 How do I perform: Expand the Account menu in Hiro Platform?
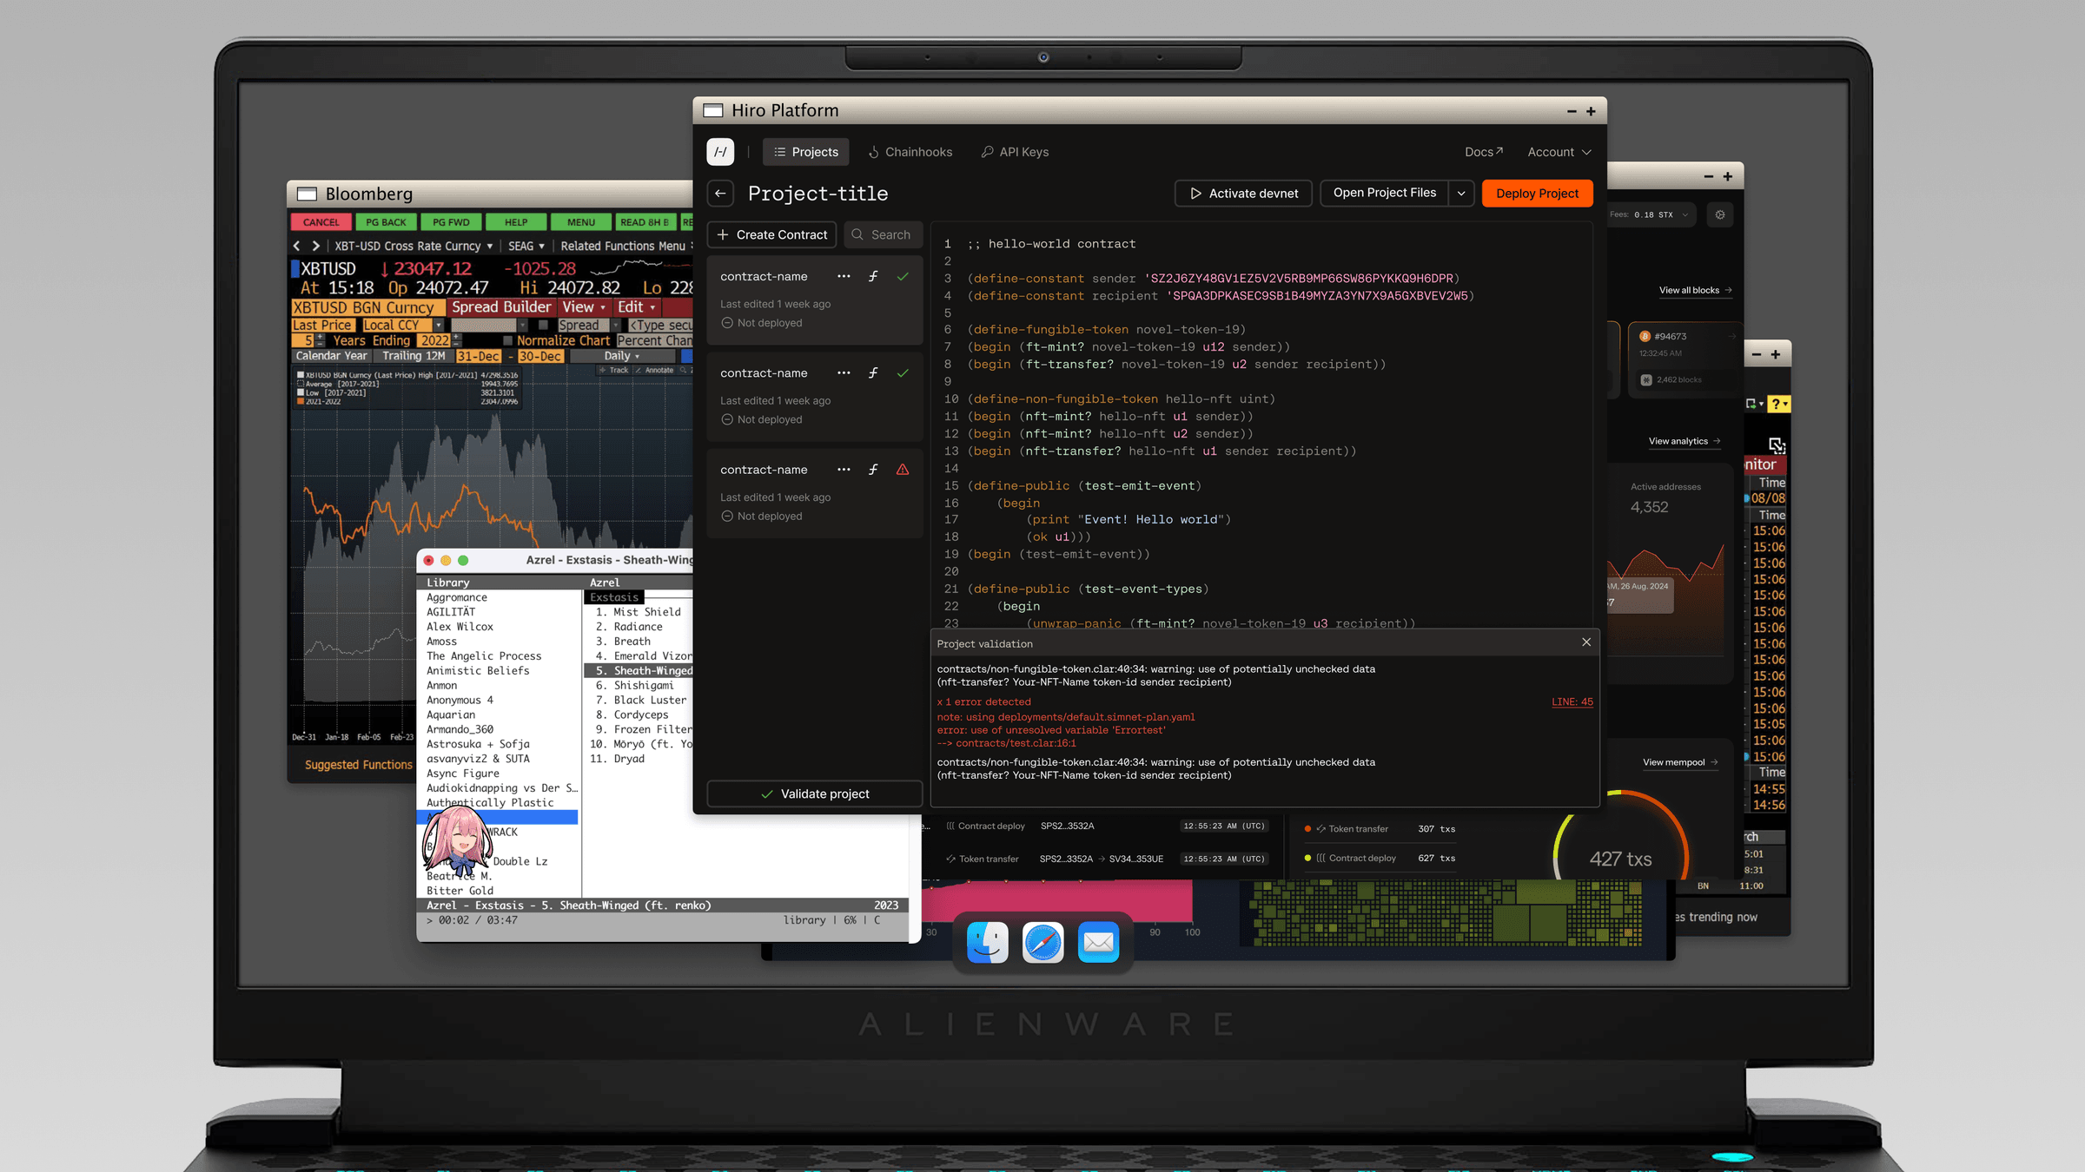click(1559, 152)
